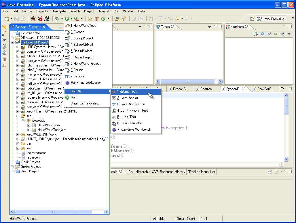Toggle Hide Static Members filter
Viewport: 296px width, 223px height.
[269, 34]
